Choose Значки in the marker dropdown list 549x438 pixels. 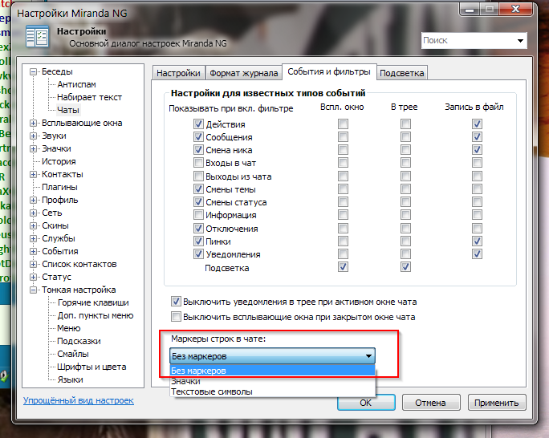272,381
